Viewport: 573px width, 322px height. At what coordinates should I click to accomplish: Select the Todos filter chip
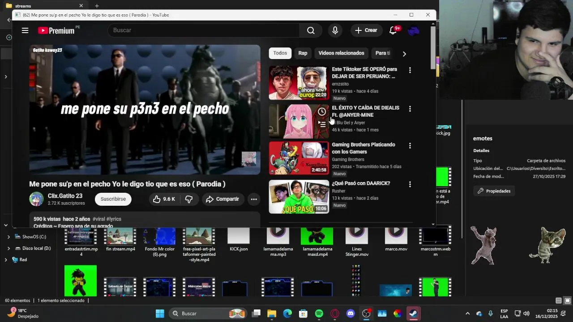coord(280,53)
